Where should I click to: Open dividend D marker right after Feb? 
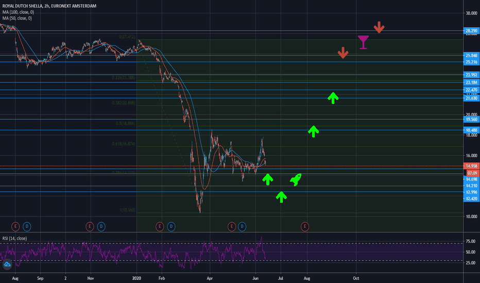(x=171, y=226)
